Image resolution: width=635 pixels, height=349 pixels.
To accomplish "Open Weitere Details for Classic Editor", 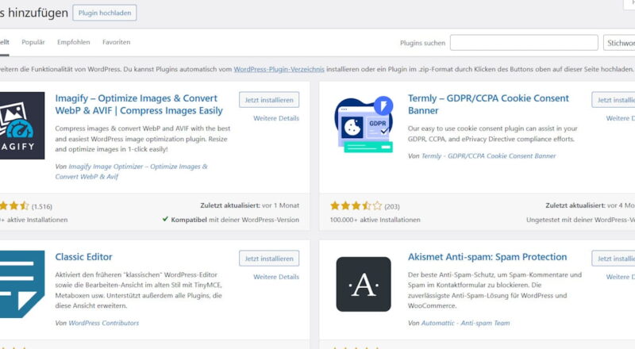I will tap(276, 277).
